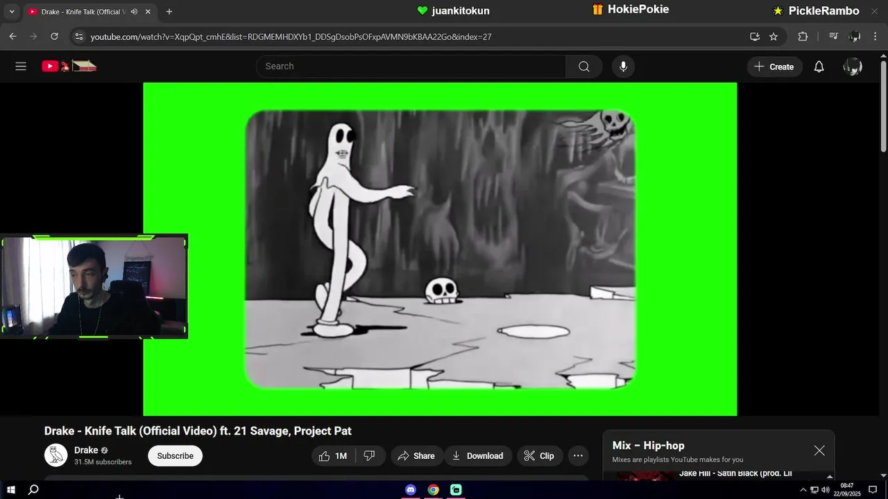The width and height of the screenshot is (888, 499).
Task: Open Windows taskbar search
Action: click(33, 490)
